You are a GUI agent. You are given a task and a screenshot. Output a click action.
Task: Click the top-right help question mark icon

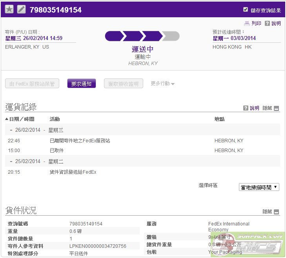coord(267,24)
